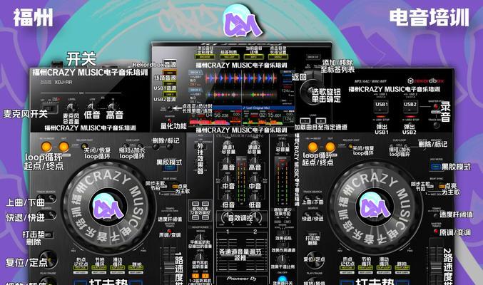Open the Info button above the screen
This screenshot has width=483, height=285.
(x=253, y=57)
